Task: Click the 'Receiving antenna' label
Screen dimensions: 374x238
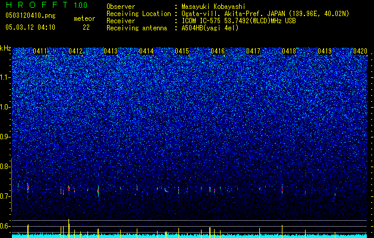Action: tap(137, 28)
